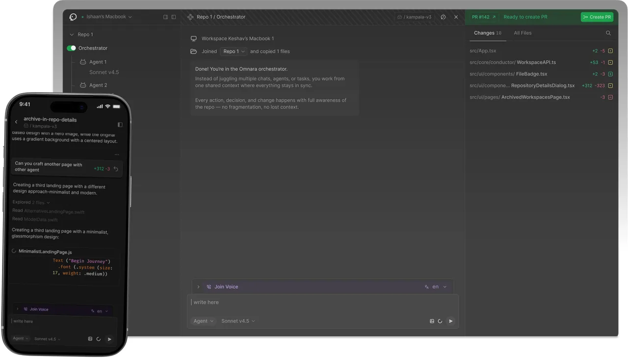Send the message with desktop send arrow

click(451, 321)
